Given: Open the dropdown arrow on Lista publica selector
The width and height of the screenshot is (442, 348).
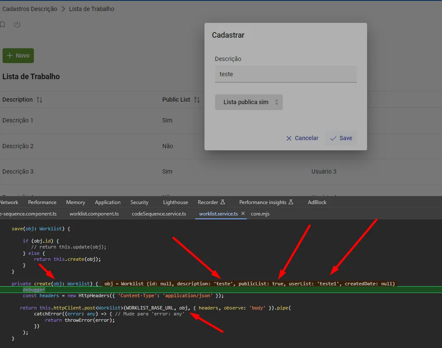Looking at the screenshot, I should click(x=276, y=102).
